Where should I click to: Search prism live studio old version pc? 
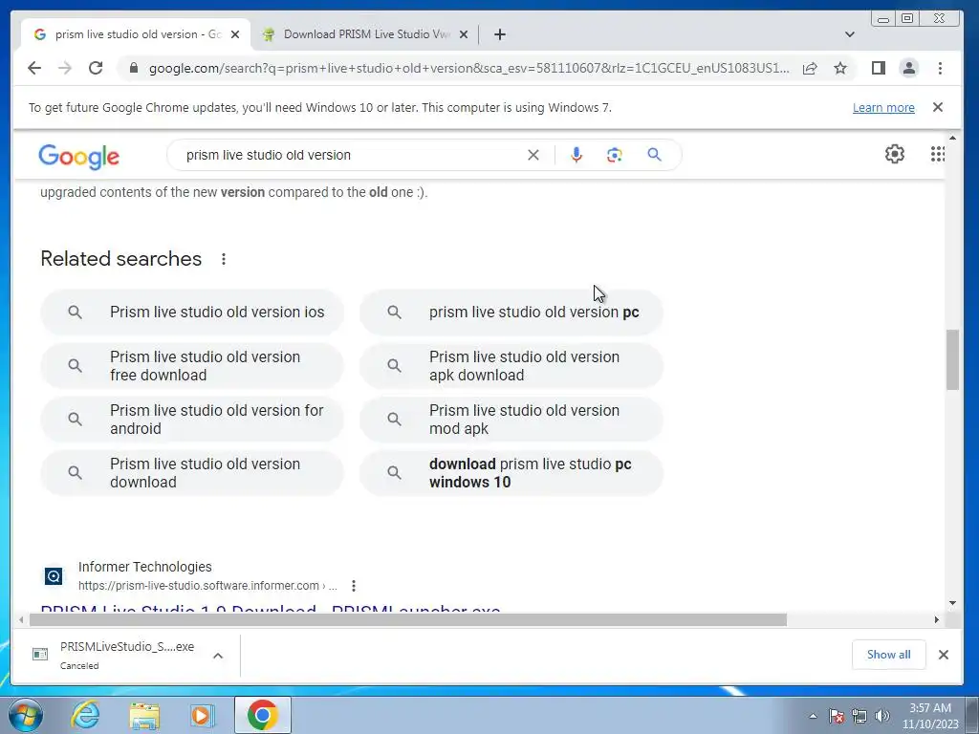[x=511, y=313]
